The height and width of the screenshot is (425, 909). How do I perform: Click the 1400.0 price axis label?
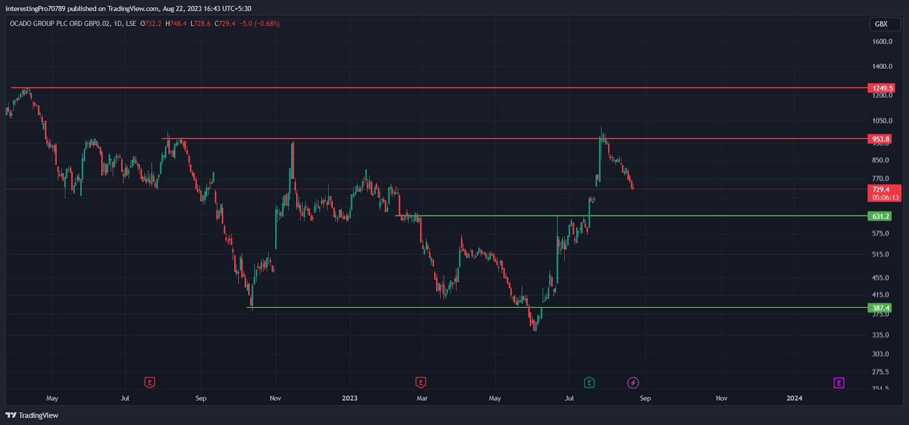(x=882, y=66)
